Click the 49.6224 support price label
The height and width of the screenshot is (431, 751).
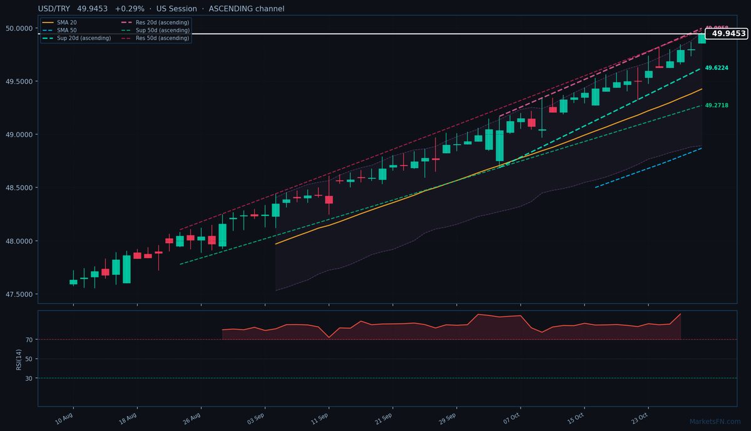[x=717, y=67]
